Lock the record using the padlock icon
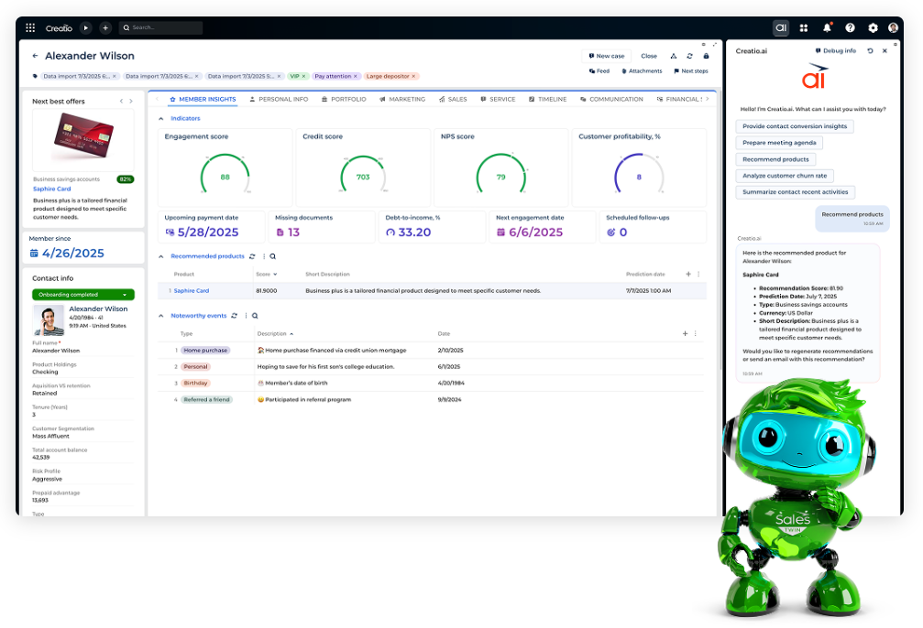 706,56
